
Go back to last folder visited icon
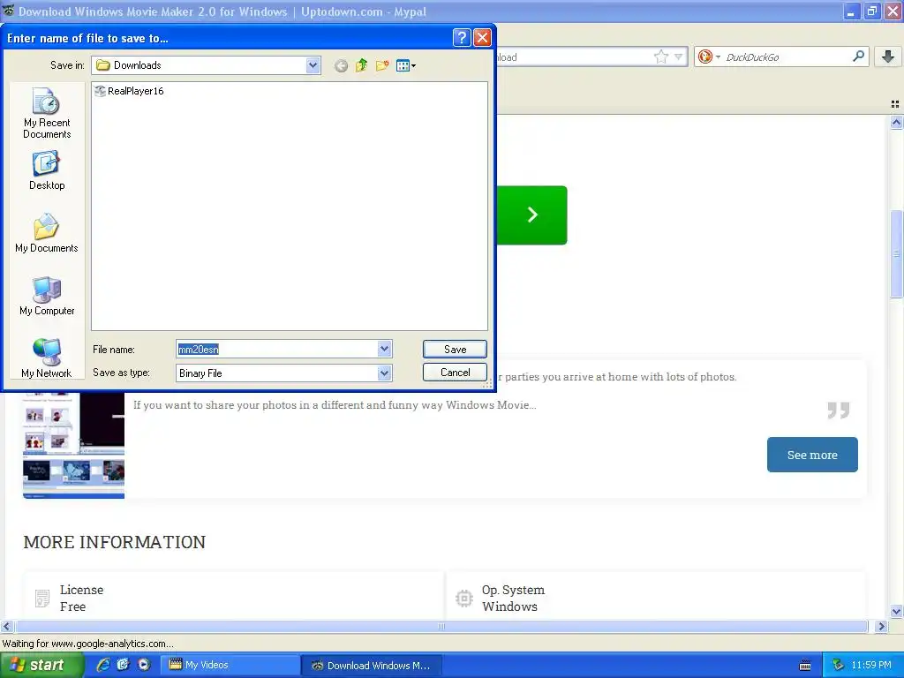341,65
